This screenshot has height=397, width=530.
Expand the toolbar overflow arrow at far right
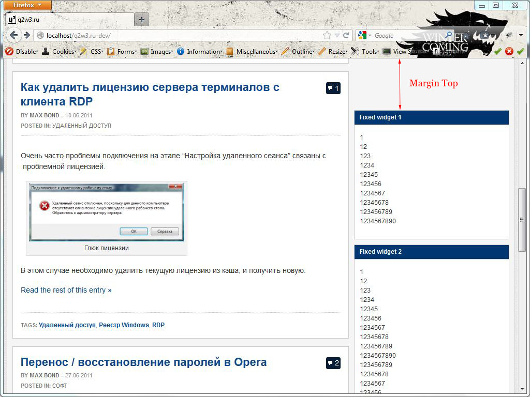(521, 35)
